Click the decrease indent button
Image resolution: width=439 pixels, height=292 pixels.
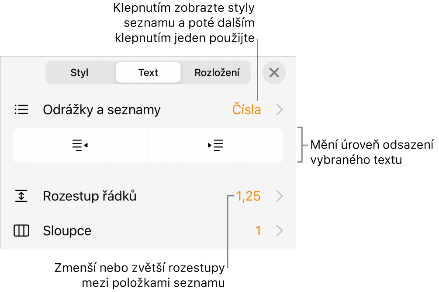80,145
